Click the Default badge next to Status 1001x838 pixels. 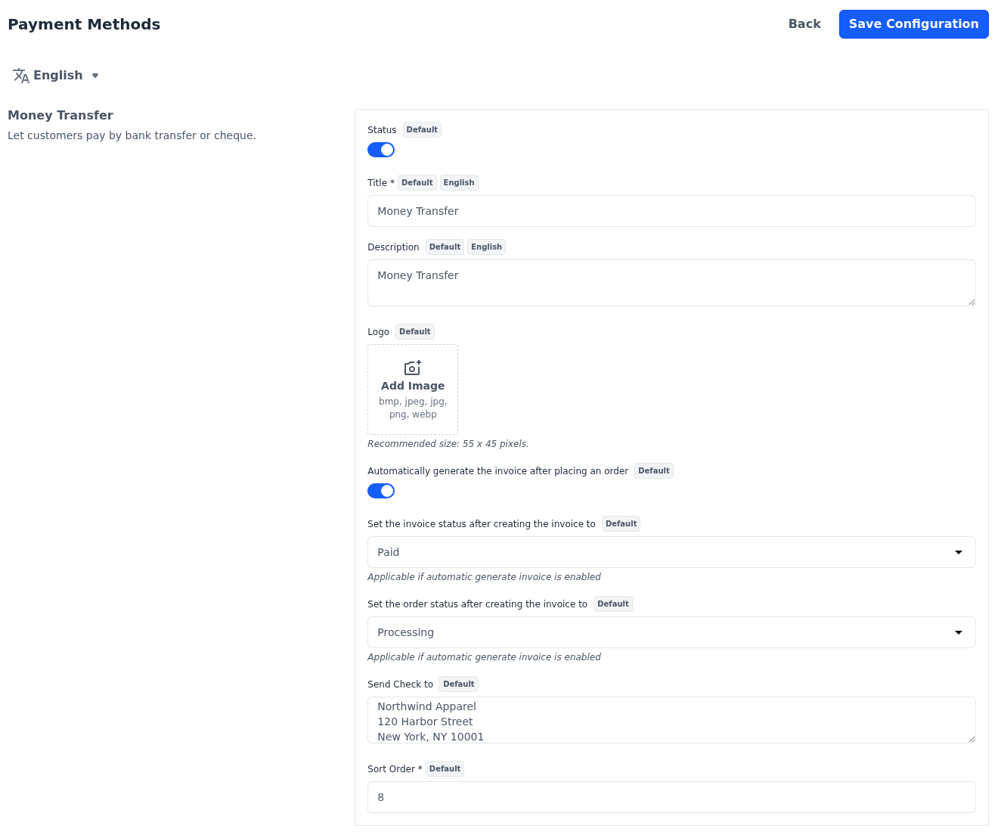[x=422, y=130]
